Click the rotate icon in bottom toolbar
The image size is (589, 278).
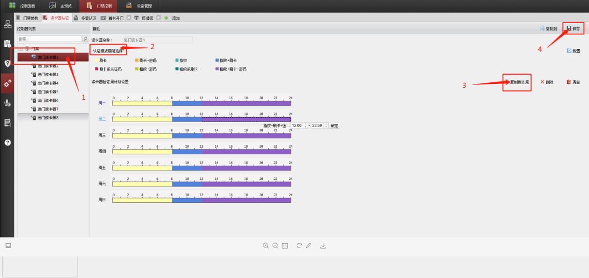[299, 246]
